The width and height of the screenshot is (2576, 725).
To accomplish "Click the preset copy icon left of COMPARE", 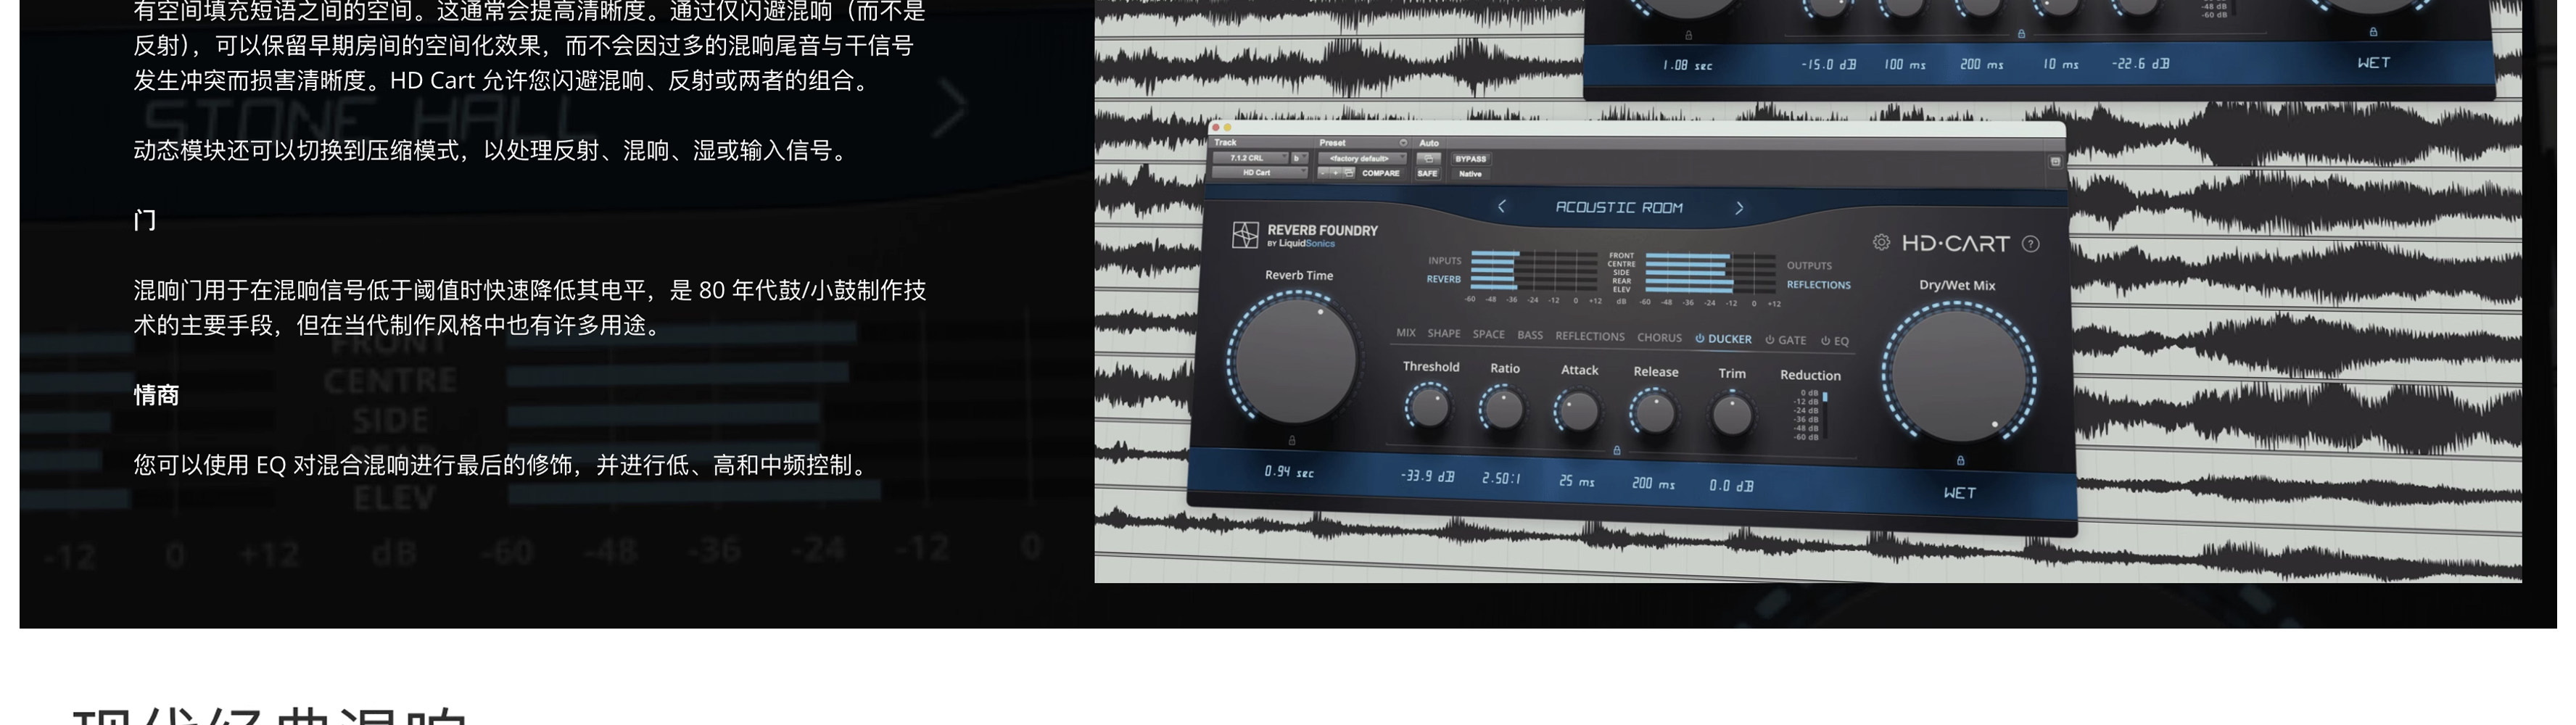I will pyautogui.click(x=1349, y=173).
